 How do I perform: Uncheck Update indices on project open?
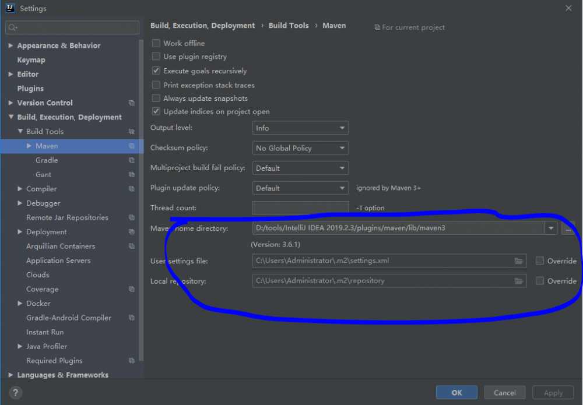point(156,111)
